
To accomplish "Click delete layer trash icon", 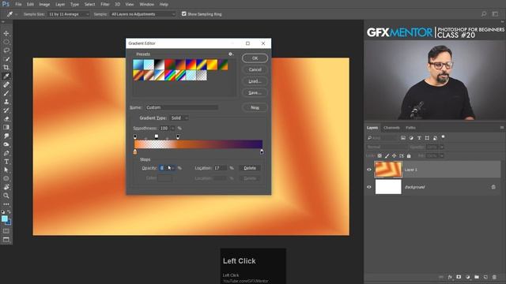I will [x=494, y=277].
